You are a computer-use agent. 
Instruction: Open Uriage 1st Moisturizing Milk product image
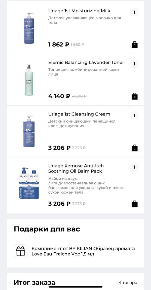pyautogui.click(x=29, y=28)
